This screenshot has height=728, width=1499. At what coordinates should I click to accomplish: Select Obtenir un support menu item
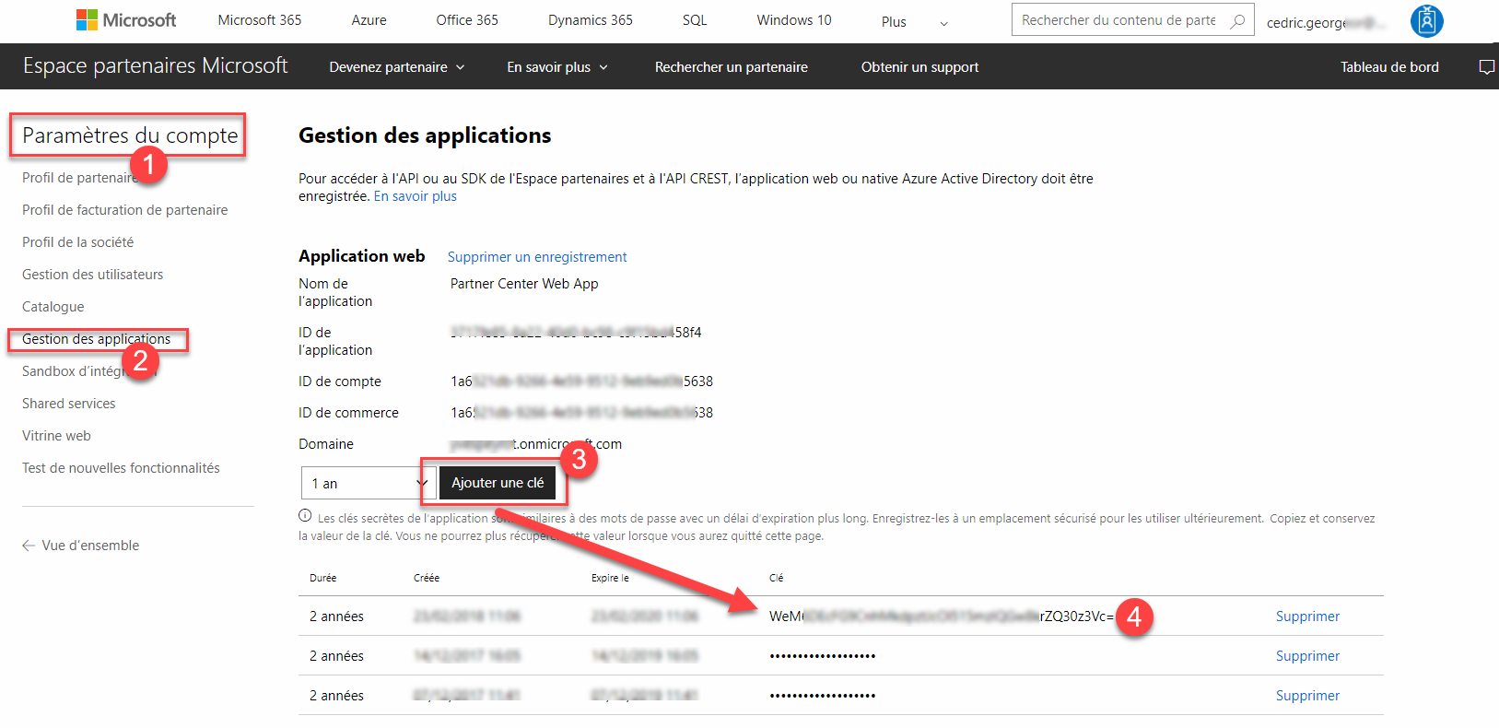point(919,67)
